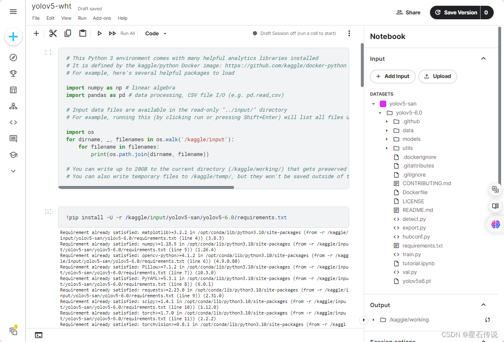This screenshot has width=504, height=342.
Task: Open the Run menu
Action: tap(82, 18)
